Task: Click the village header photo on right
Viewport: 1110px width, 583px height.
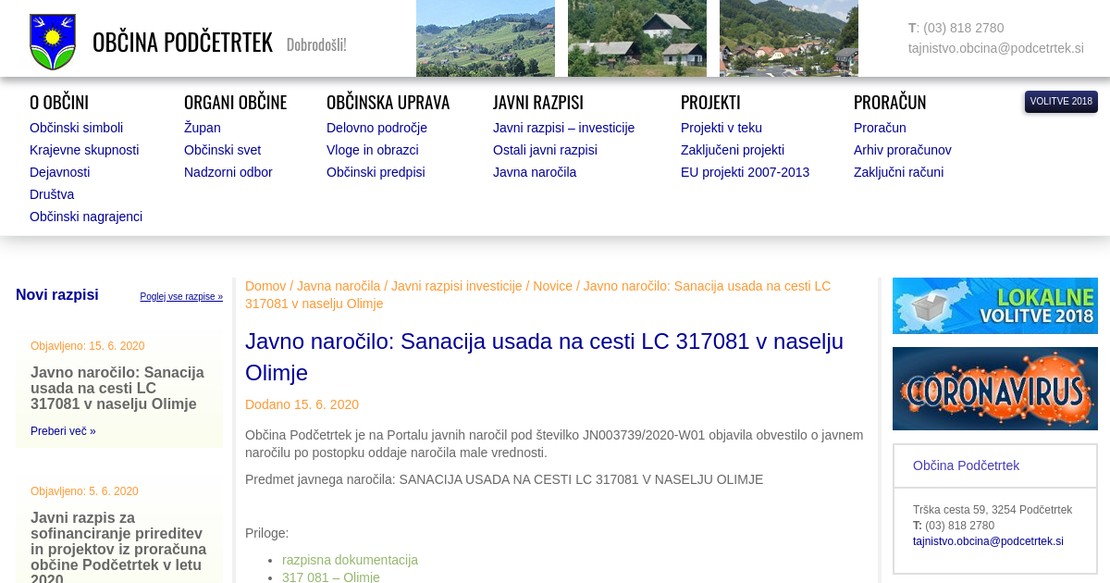Action: (x=788, y=38)
